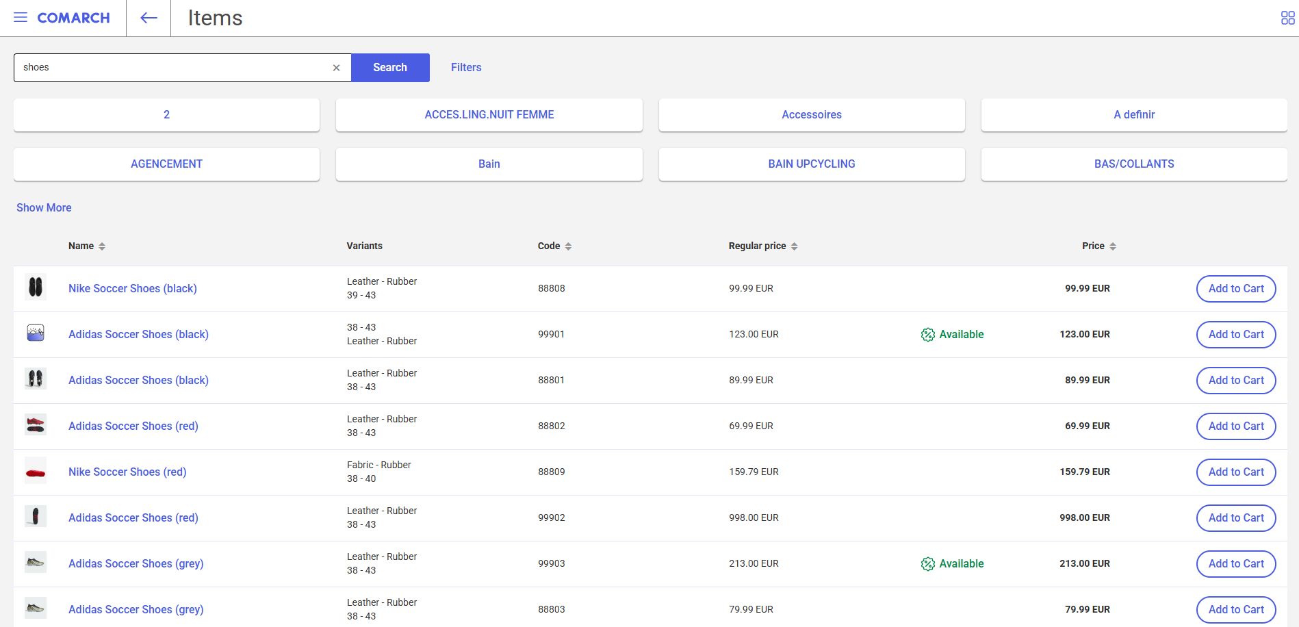Add item 88803 to cart
The height and width of the screenshot is (627, 1299).
click(x=1236, y=609)
